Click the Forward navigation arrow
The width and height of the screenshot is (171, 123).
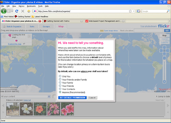coord(9,11)
